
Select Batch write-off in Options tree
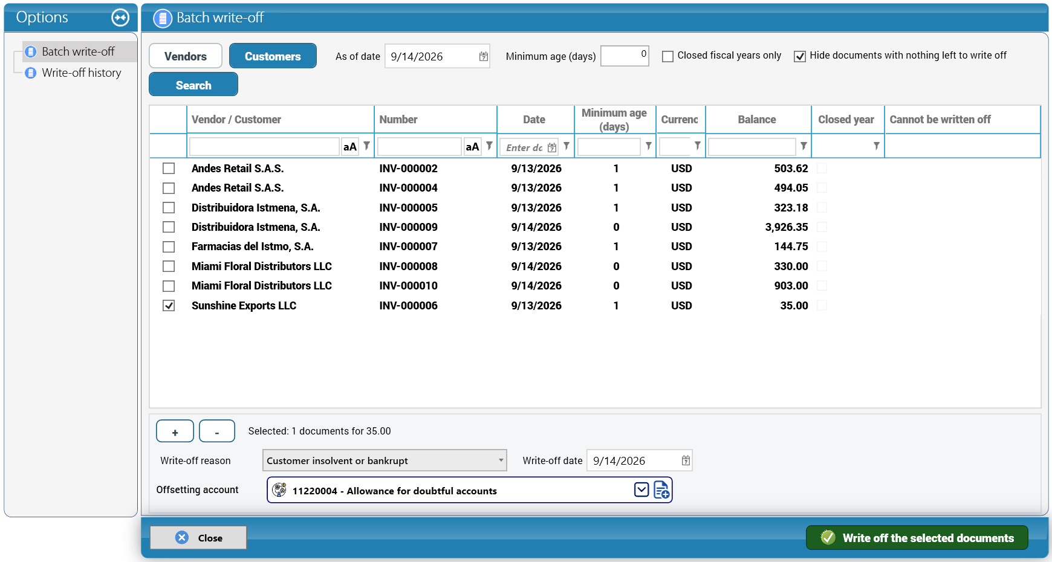pyautogui.click(x=78, y=52)
